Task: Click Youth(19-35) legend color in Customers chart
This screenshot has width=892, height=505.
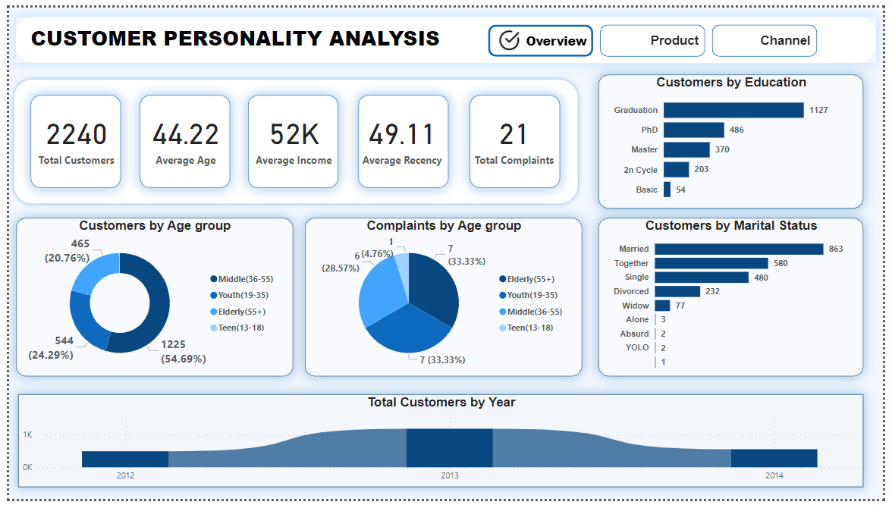Action: 213,295
